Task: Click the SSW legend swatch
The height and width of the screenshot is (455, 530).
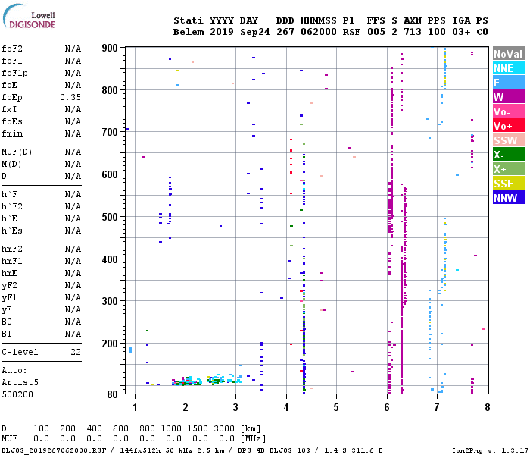Action: coord(509,140)
